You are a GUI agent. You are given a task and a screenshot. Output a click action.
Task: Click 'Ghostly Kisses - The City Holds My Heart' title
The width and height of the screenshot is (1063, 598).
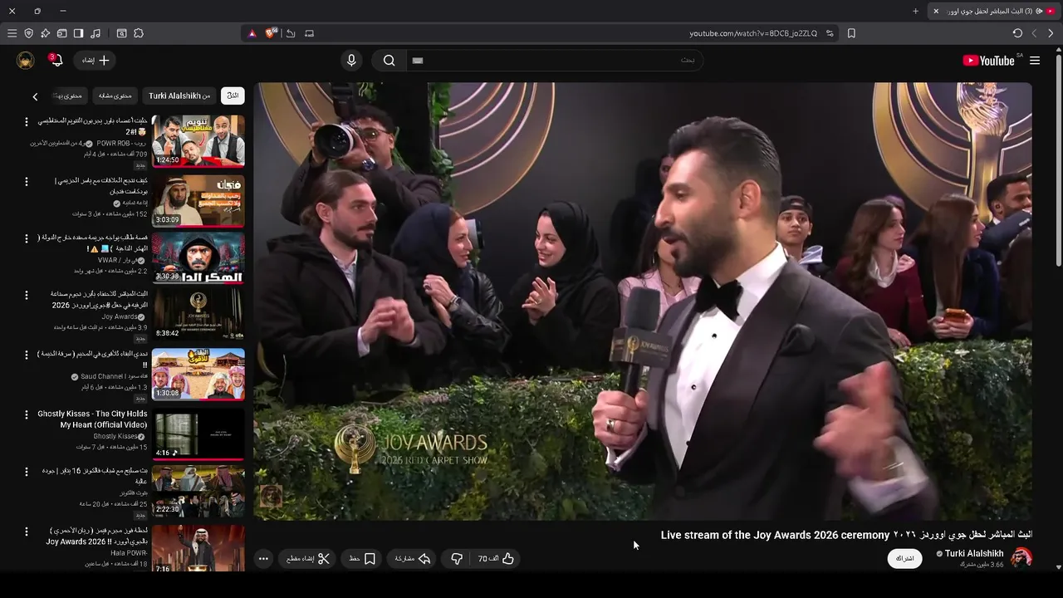pos(92,419)
